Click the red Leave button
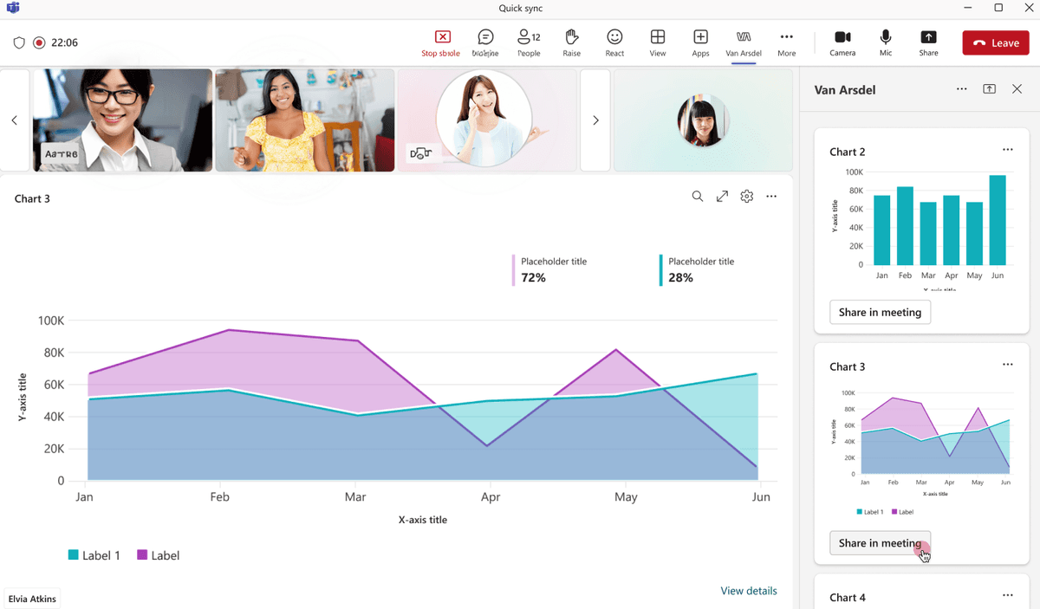 click(996, 42)
